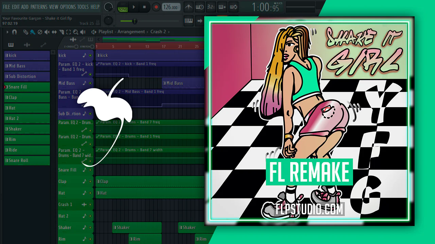435x244 pixels.
Task: Open the HELP menu
Action: (95, 7)
